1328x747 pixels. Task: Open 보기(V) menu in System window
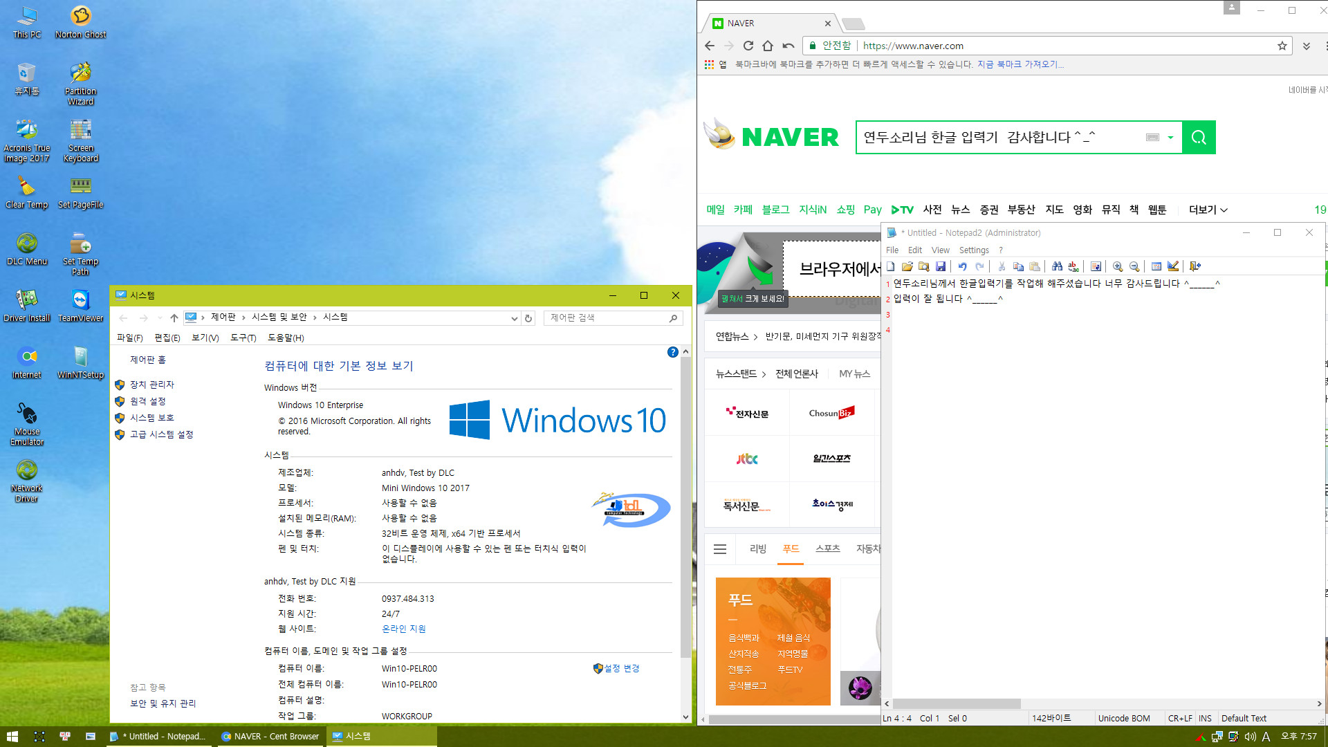coord(205,338)
